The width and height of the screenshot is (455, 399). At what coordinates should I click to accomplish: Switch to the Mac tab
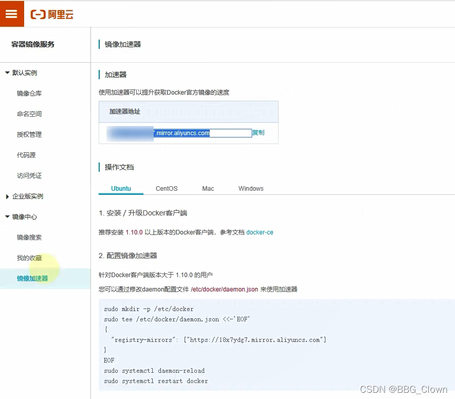pos(208,189)
